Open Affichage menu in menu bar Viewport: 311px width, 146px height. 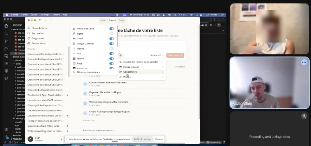tap(45, 15)
